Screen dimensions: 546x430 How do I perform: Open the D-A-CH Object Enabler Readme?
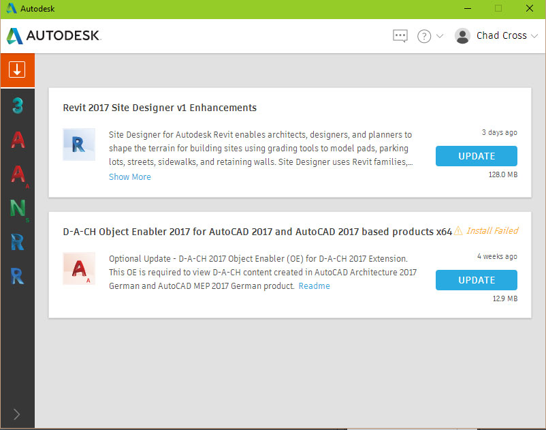[314, 286]
